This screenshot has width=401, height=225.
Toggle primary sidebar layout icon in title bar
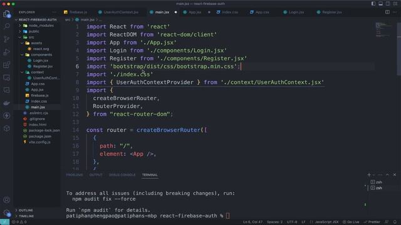pos(373,4)
